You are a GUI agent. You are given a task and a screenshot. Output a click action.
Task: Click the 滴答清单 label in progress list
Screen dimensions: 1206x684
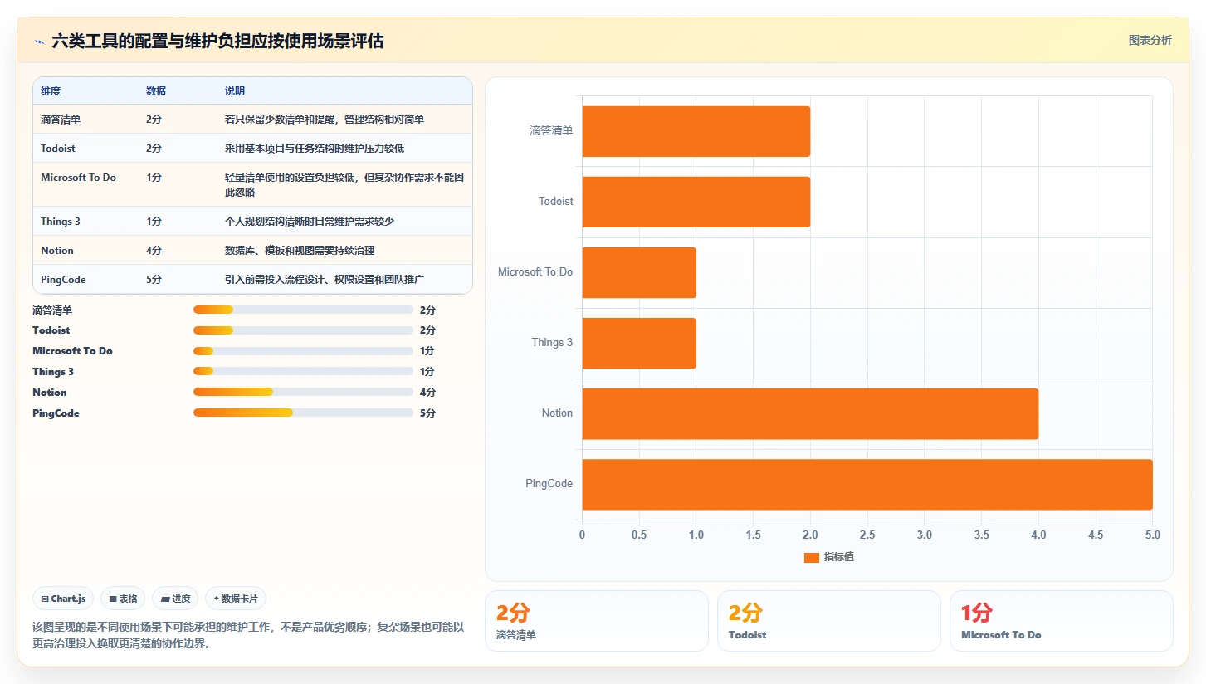pos(52,310)
